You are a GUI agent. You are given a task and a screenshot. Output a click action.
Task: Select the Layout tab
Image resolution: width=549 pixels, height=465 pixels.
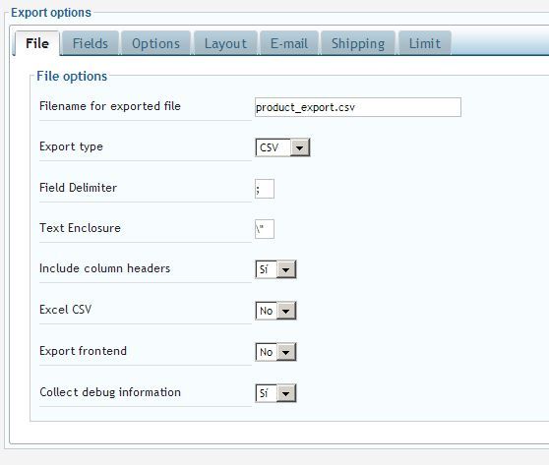pos(225,43)
